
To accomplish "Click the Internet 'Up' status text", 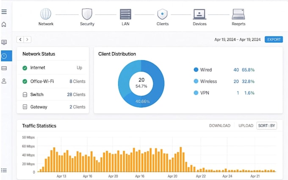I will 79,68.
